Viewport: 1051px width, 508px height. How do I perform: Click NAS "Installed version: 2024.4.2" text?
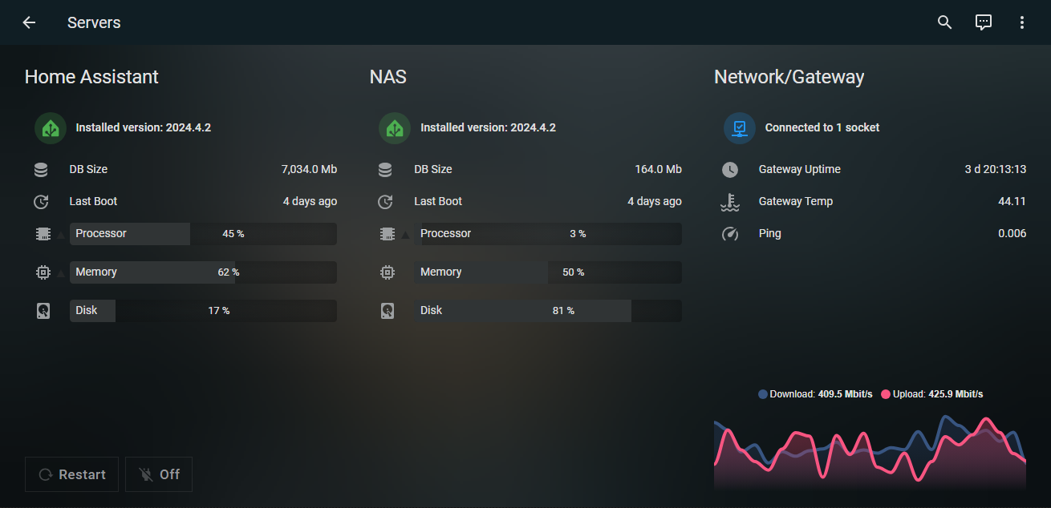coord(488,127)
